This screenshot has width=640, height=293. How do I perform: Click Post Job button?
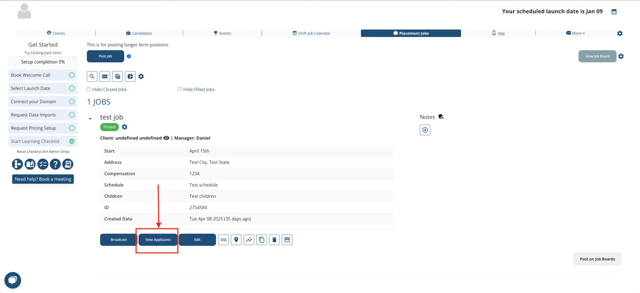(x=106, y=56)
